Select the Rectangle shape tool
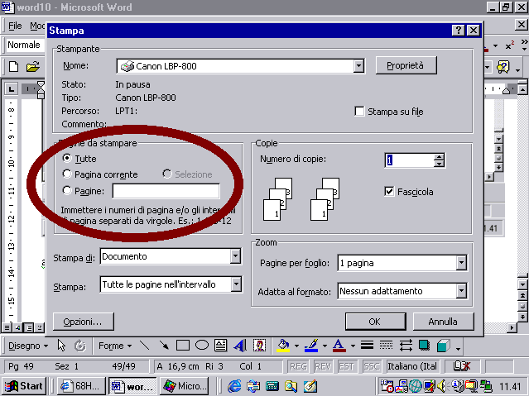Viewport: 529px width, 396px height. click(x=183, y=346)
